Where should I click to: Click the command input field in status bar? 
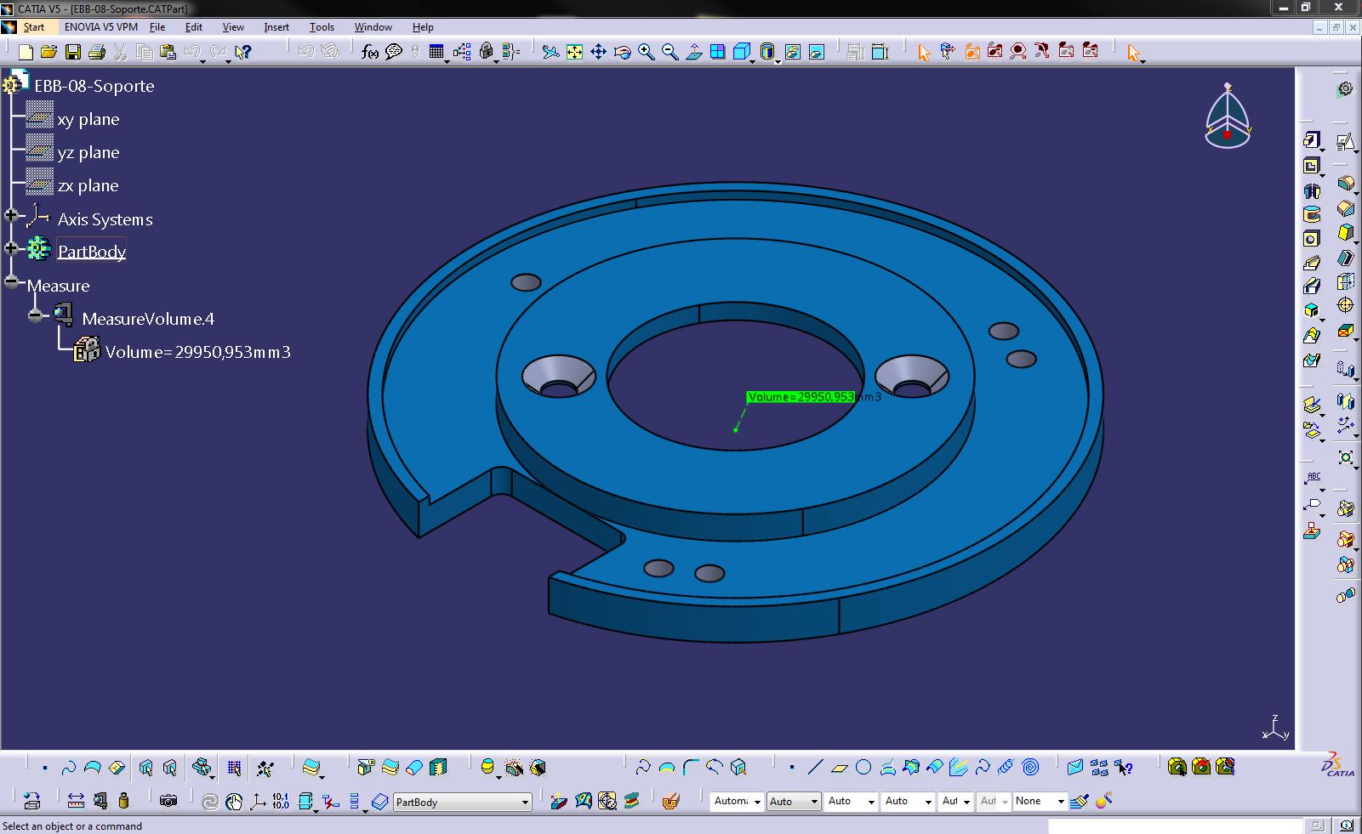click(1175, 826)
